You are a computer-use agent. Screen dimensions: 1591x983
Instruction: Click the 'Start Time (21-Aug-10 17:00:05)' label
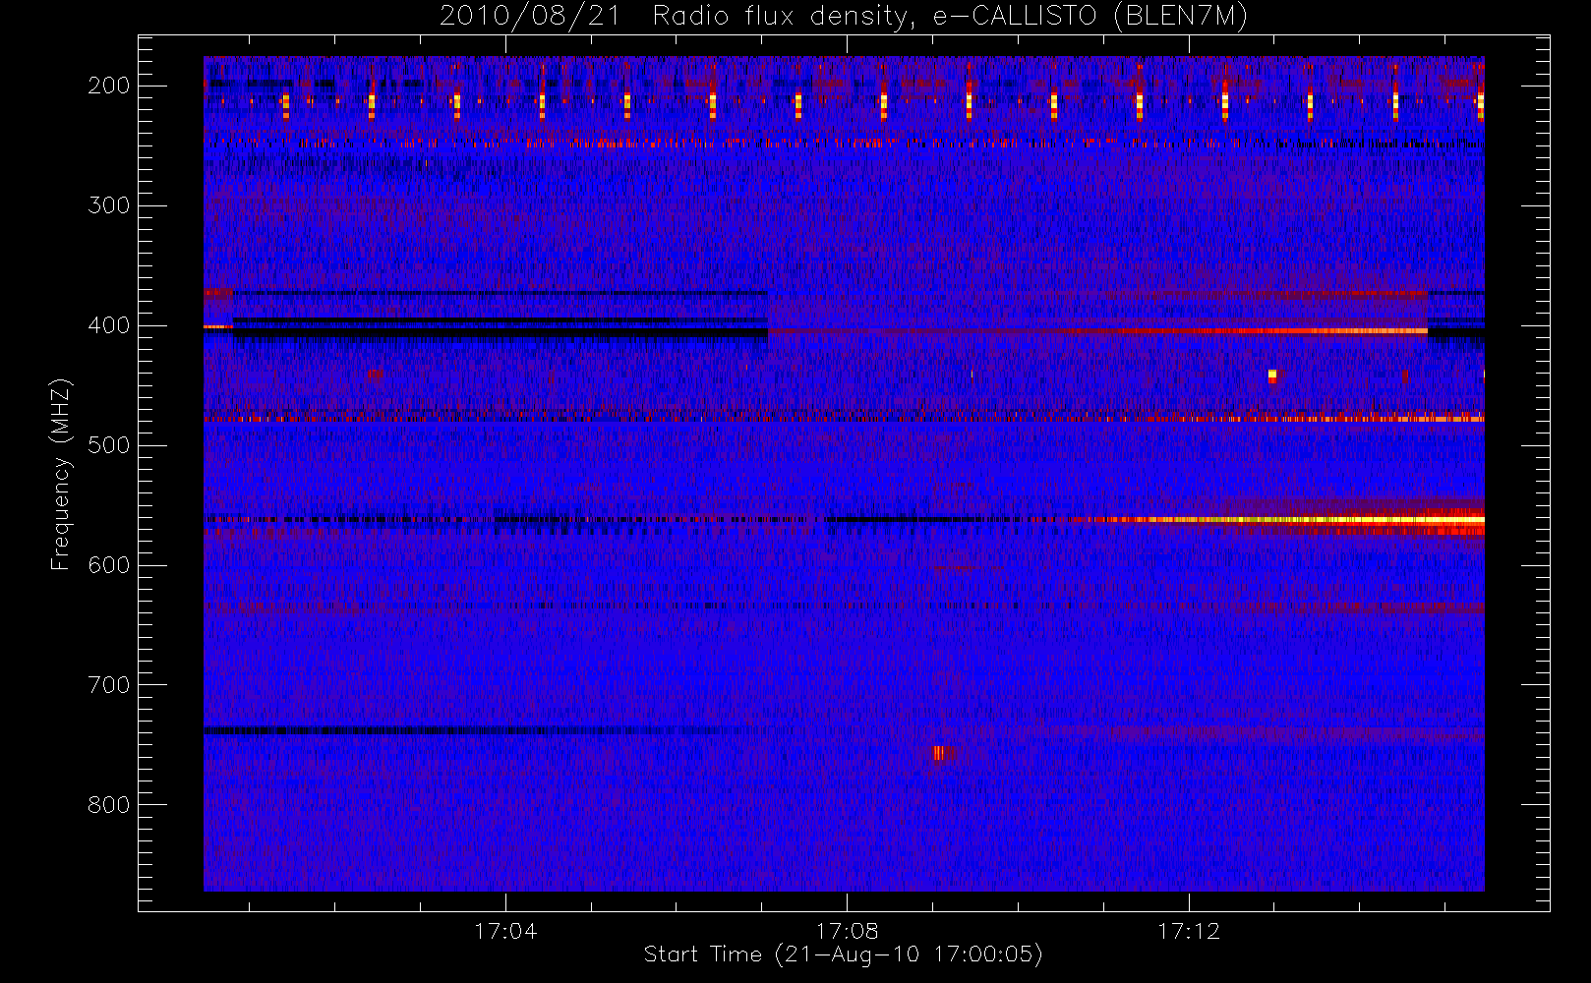[x=843, y=954]
